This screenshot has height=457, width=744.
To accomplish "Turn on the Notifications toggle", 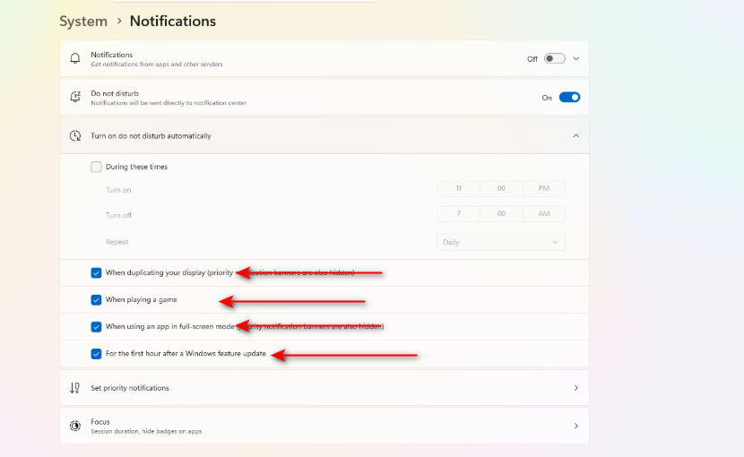I will tap(554, 59).
